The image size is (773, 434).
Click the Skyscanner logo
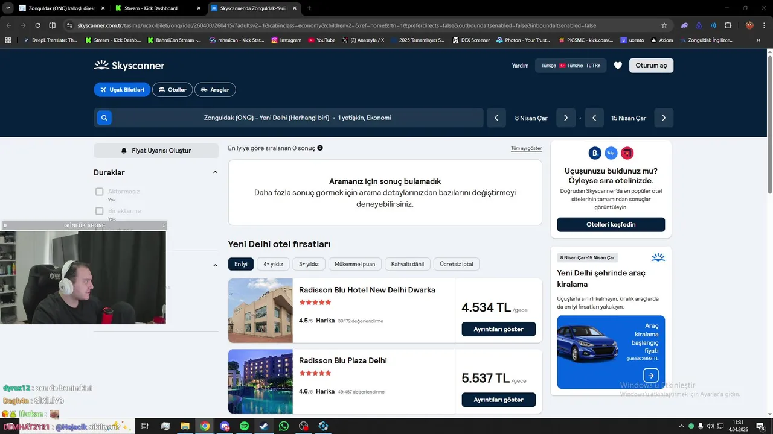(x=129, y=65)
